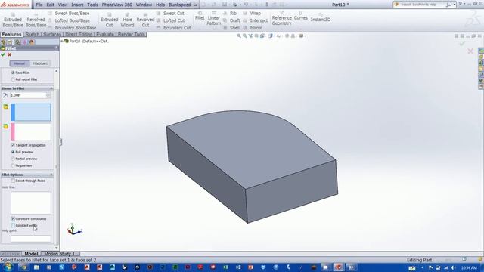The image size is (484, 272).
Task: Select the Swept Cut tool
Action: [170, 14]
